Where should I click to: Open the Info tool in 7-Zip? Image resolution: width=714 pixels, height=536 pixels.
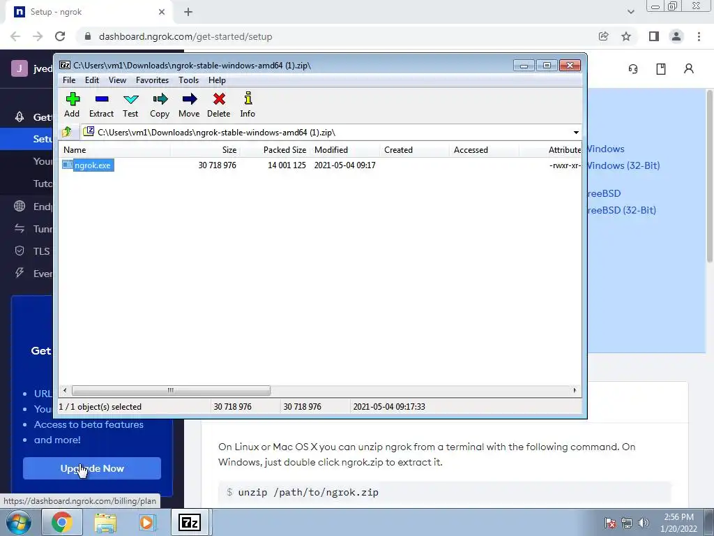pyautogui.click(x=248, y=105)
